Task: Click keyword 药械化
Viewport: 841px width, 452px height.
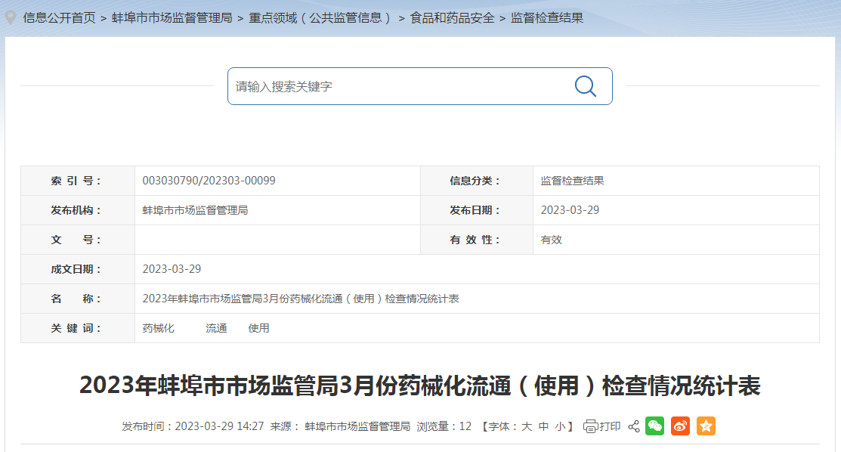Action: pyautogui.click(x=158, y=328)
